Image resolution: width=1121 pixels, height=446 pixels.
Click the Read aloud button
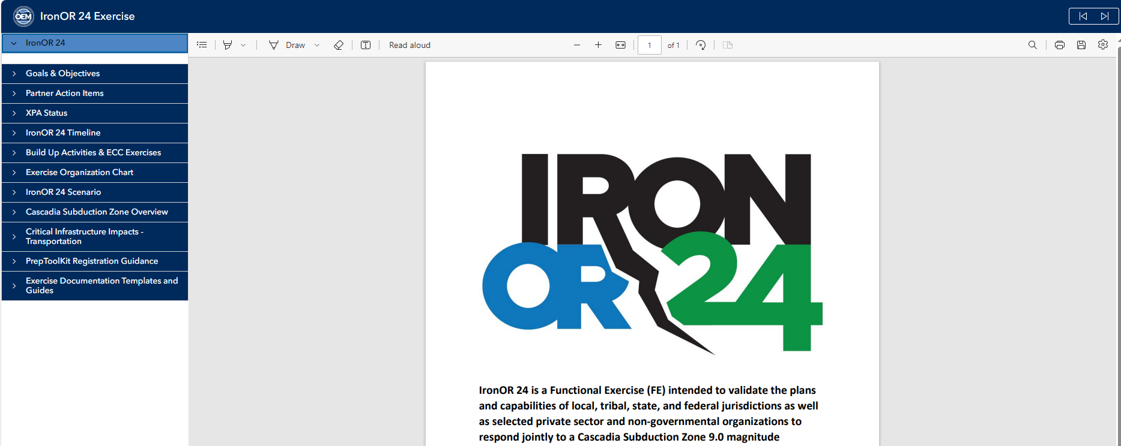[x=409, y=45]
